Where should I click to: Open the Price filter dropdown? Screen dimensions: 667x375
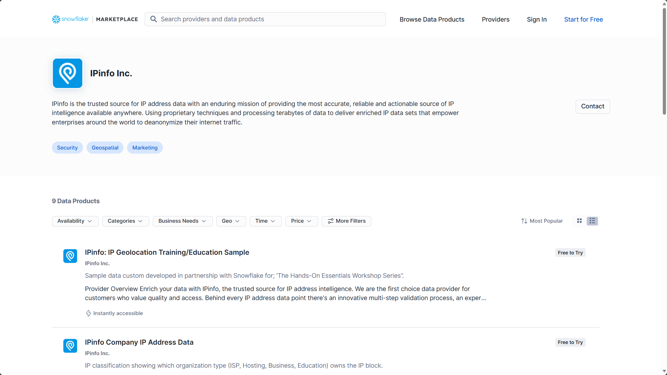pos(301,221)
